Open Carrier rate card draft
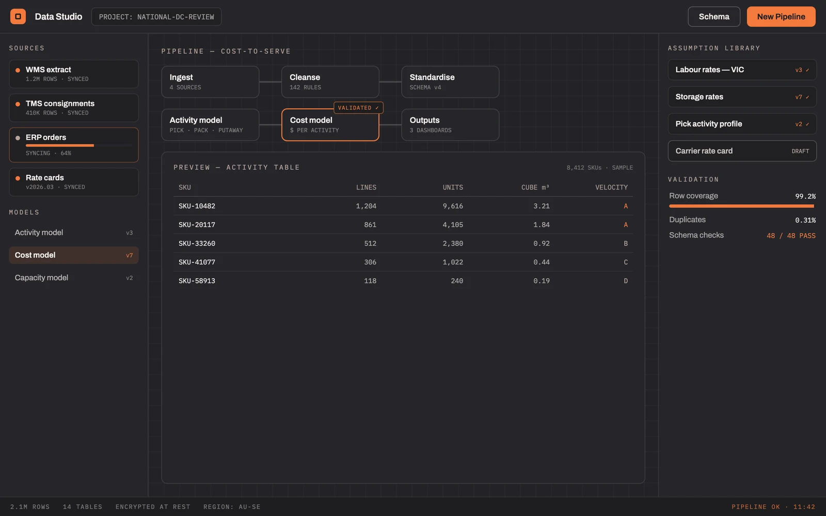The height and width of the screenshot is (516, 826). click(x=742, y=151)
